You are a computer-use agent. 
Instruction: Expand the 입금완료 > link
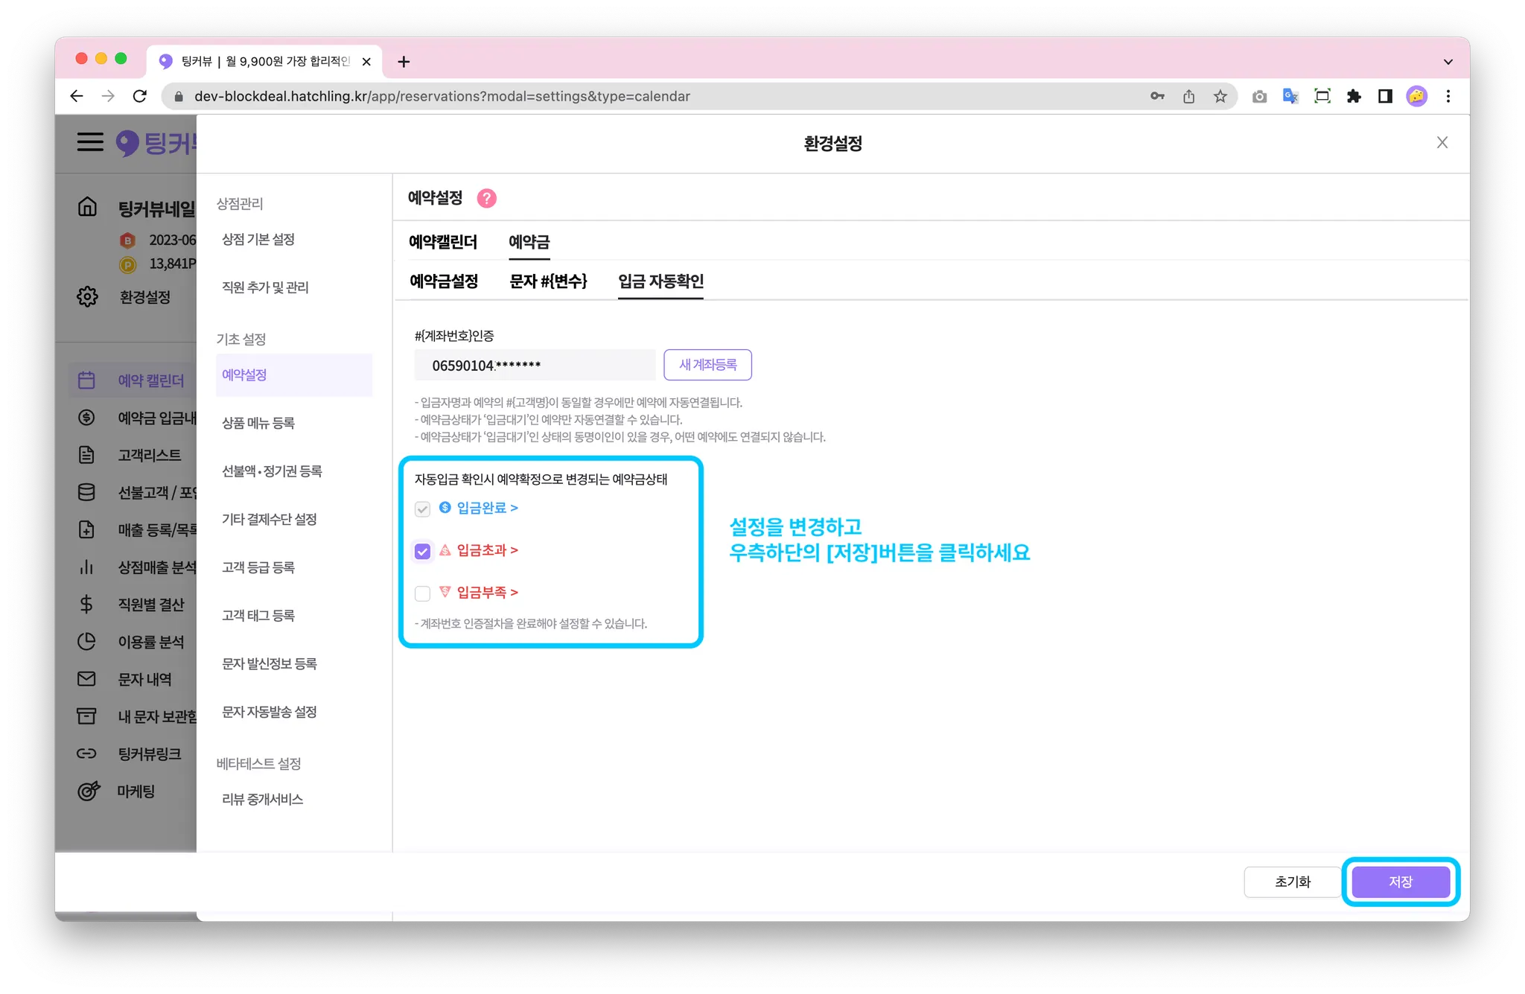487,508
